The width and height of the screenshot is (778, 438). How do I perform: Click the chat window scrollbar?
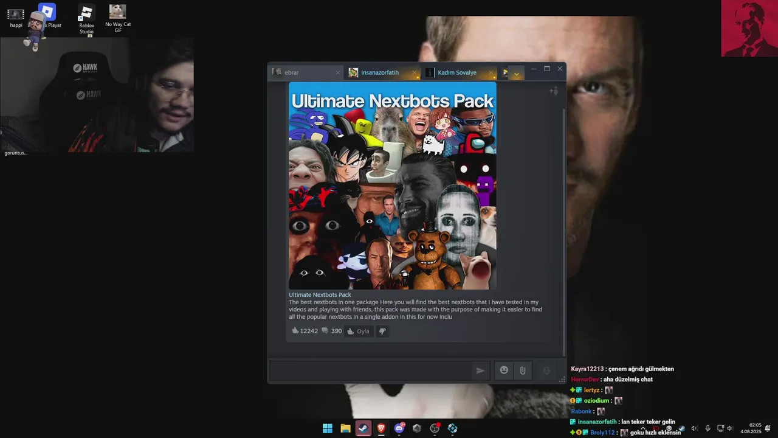click(564, 231)
